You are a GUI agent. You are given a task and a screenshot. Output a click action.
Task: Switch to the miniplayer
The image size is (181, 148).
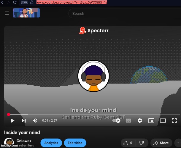pyautogui.click(x=151, y=120)
